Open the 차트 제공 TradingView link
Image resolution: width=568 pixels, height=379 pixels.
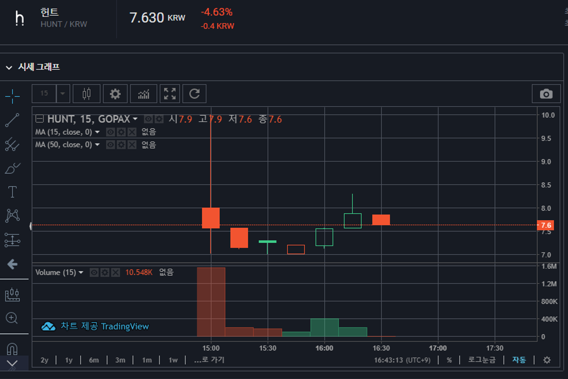pyautogui.click(x=95, y=326)
